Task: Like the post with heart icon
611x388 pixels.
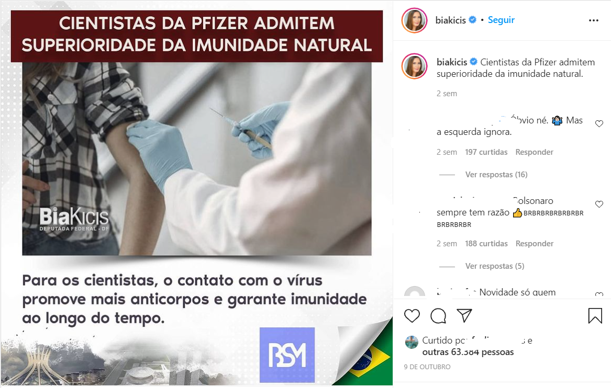Action: click(412, 316)
